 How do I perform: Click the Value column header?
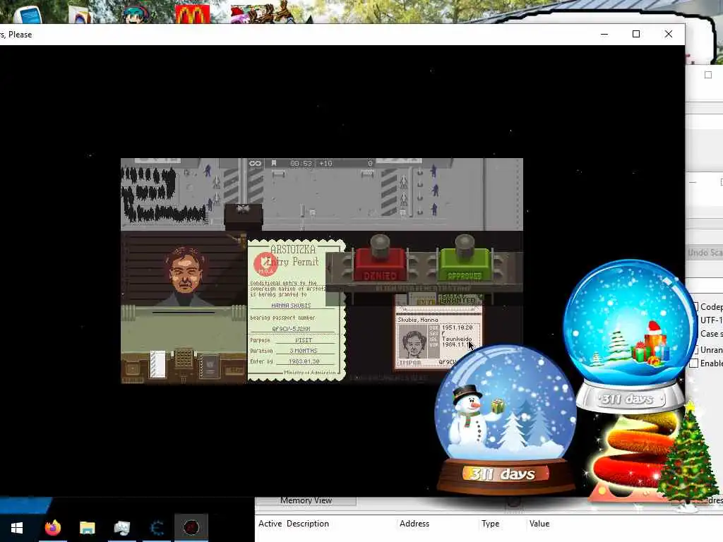point(539,524)
